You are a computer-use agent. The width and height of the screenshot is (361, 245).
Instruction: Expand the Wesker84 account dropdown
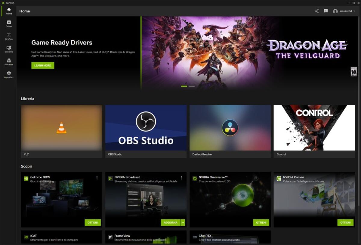coord(354,11)
